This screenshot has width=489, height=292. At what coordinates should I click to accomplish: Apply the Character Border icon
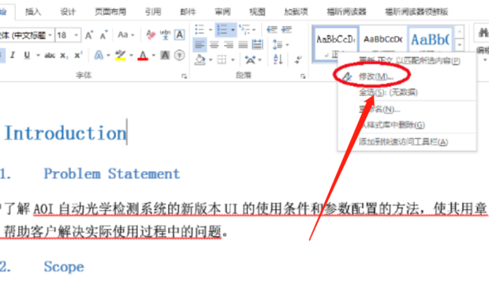180,35
